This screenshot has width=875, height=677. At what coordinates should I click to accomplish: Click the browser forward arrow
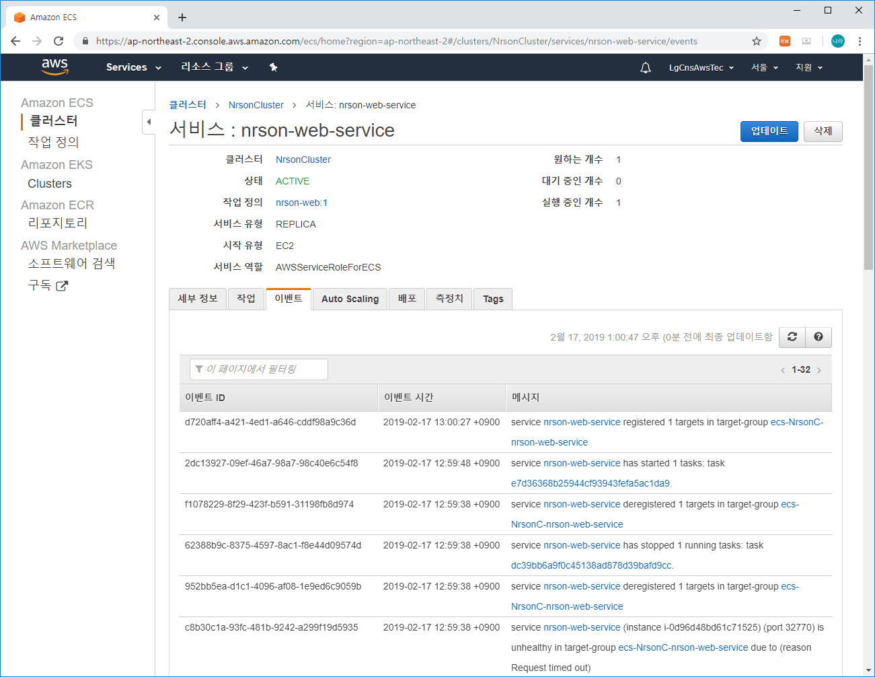37,41
